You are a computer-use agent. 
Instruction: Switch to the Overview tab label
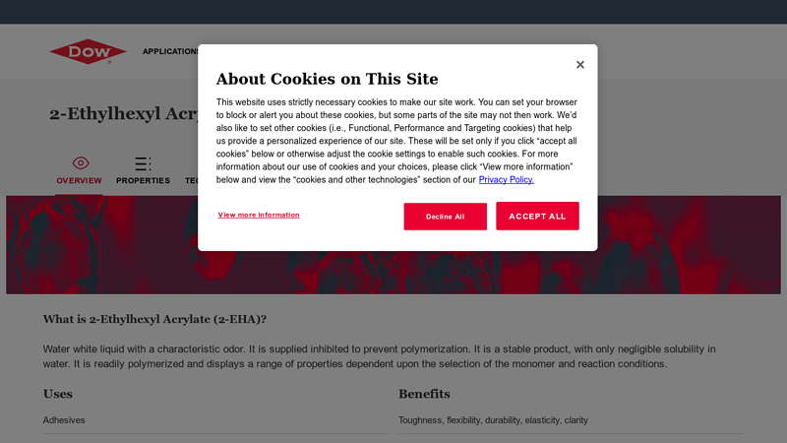point(79,181)
